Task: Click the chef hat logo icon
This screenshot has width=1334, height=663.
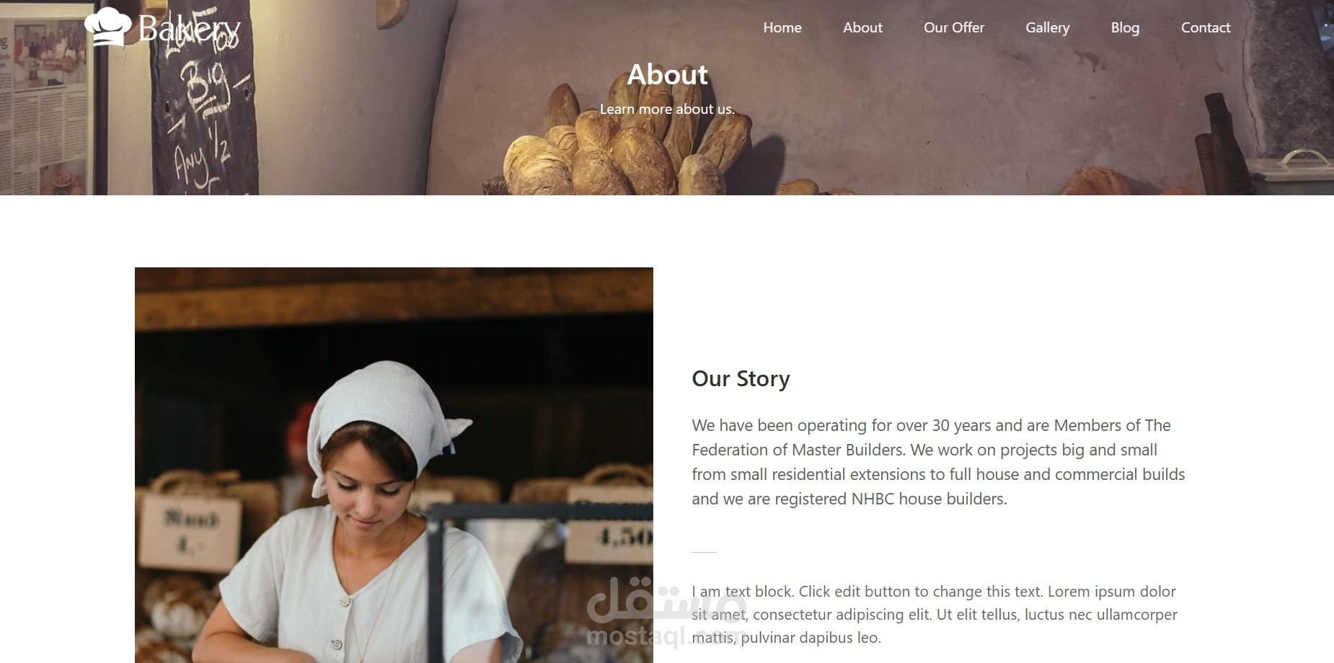Action: [107, 27]
